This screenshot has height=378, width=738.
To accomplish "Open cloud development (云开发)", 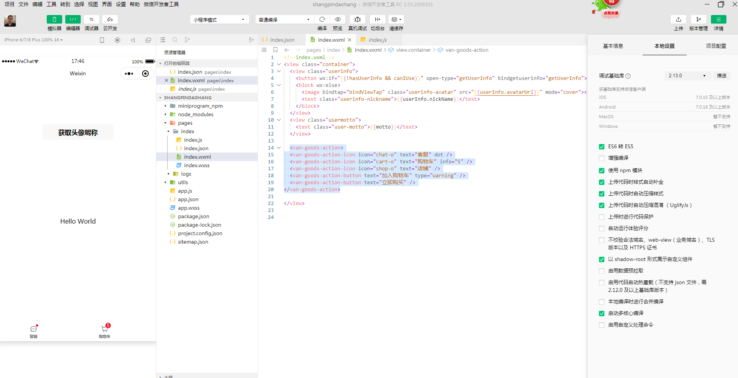I will pyautogui.click(x=110, y=19).
